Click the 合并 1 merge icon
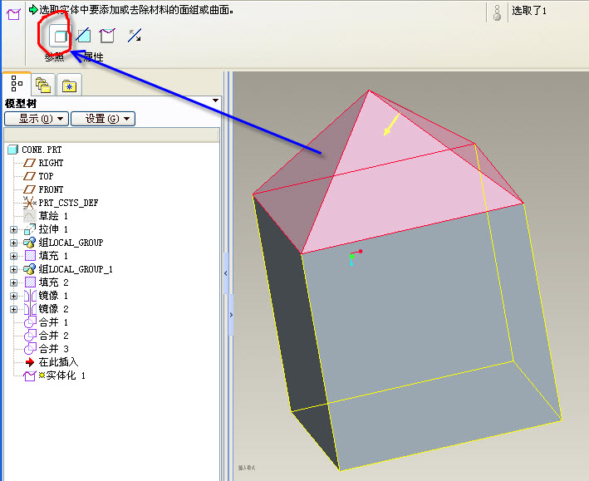This screenshot has width=589, height=481. [x=30, y=322]
